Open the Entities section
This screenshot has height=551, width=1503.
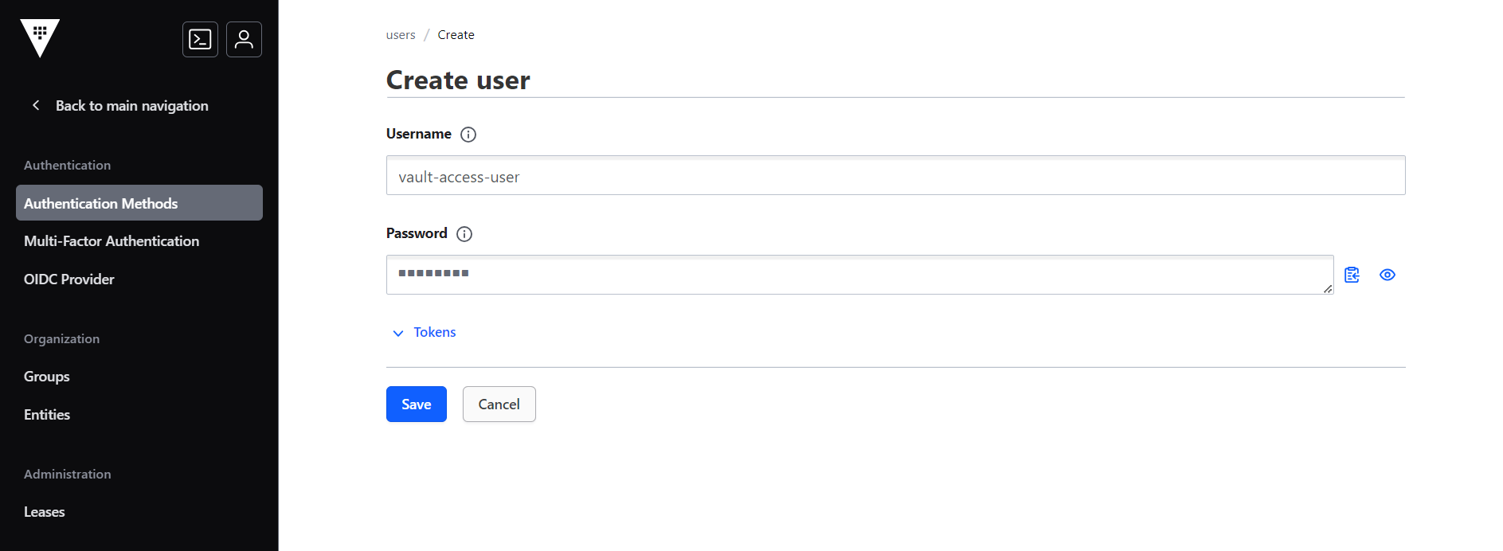pyautogui.click(x=46, y=414)
